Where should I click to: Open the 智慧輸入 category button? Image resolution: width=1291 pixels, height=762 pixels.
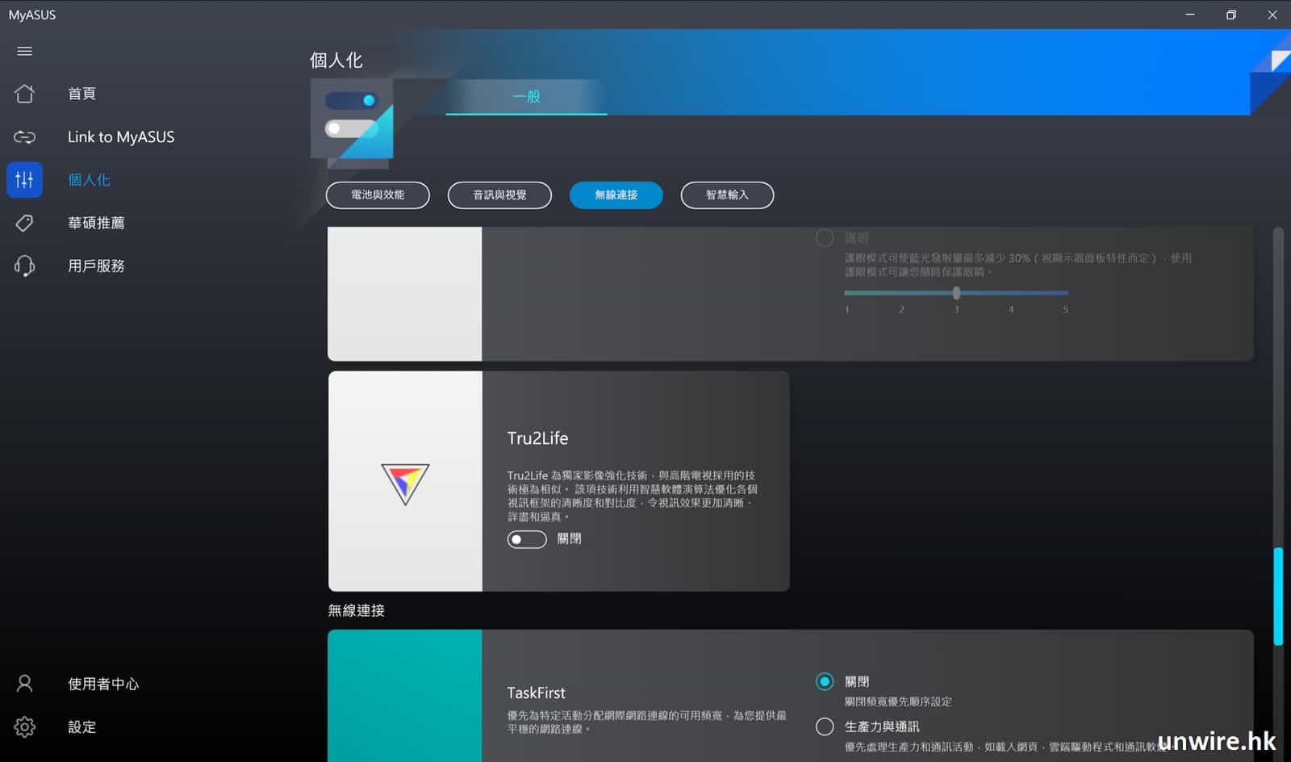pos(727,195)
